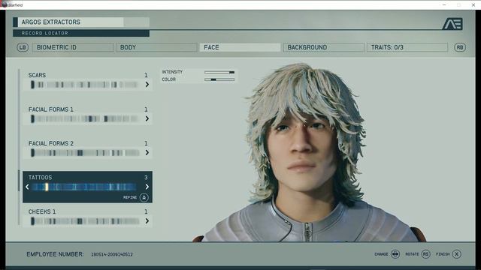Click the Refine A button icon
The height and width of the screenshot is (270, 481).
point(144,197)
